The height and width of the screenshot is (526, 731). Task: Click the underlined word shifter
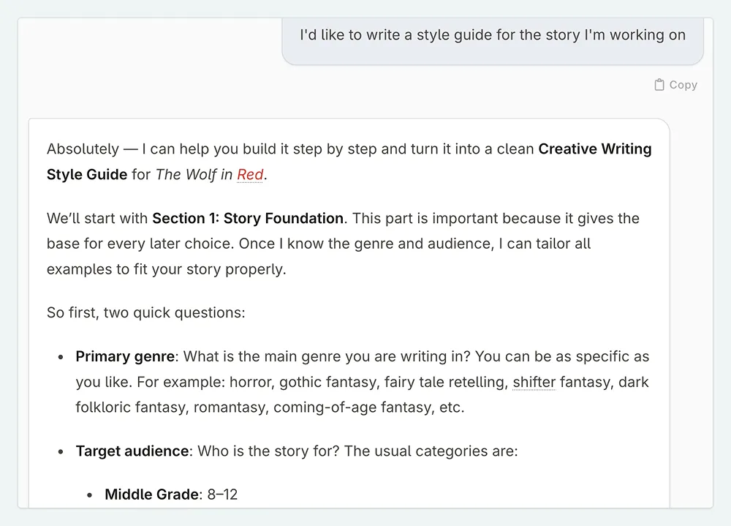pos(534,382)
